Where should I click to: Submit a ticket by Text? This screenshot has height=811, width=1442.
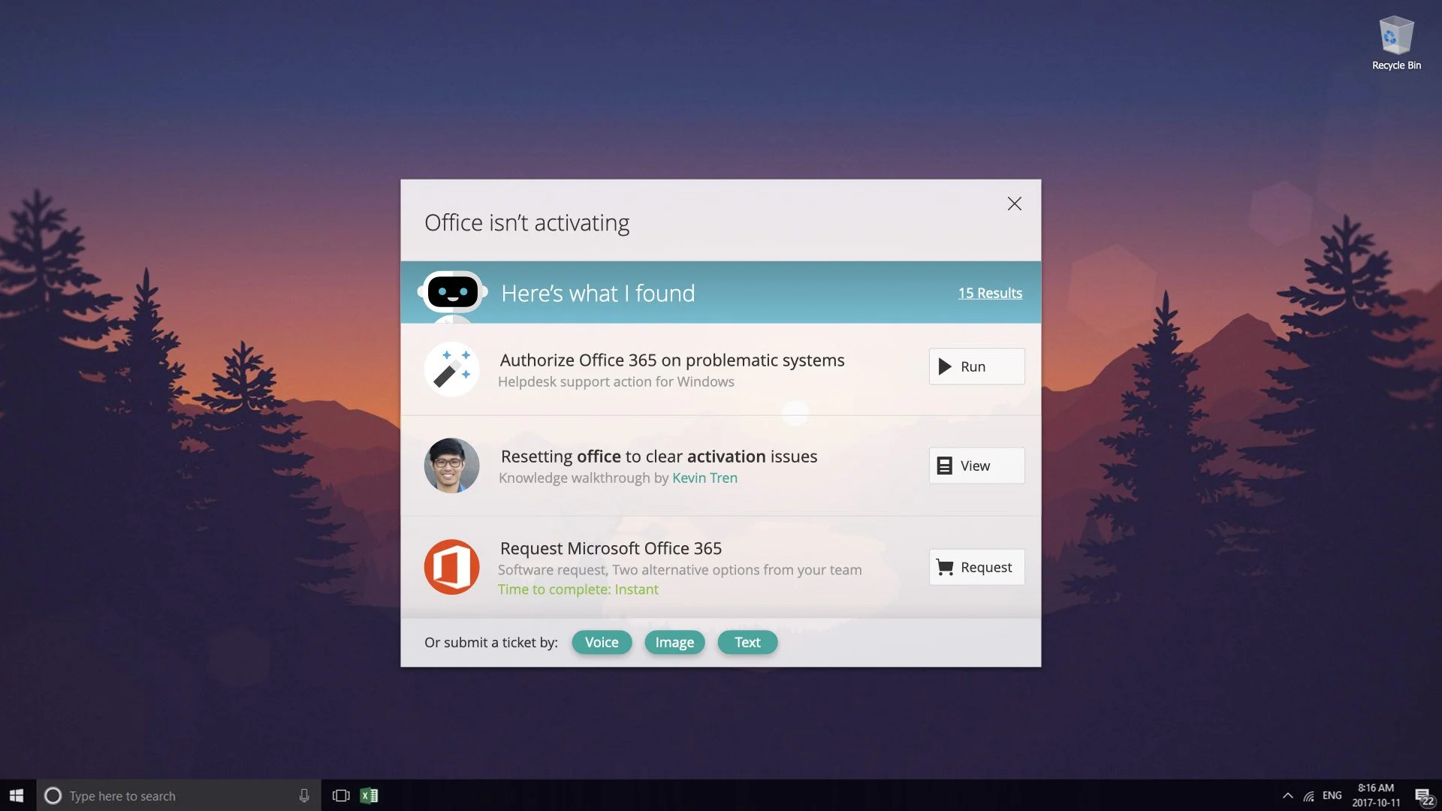(x=747, y=642)
